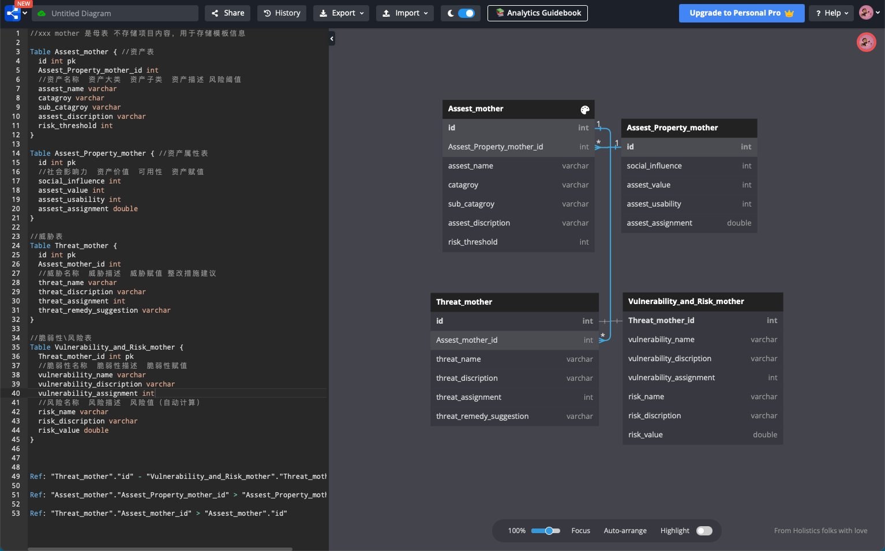Click the Export download icon
The image size is (885, 551).
pyautogui.click(x=323, y=13)
